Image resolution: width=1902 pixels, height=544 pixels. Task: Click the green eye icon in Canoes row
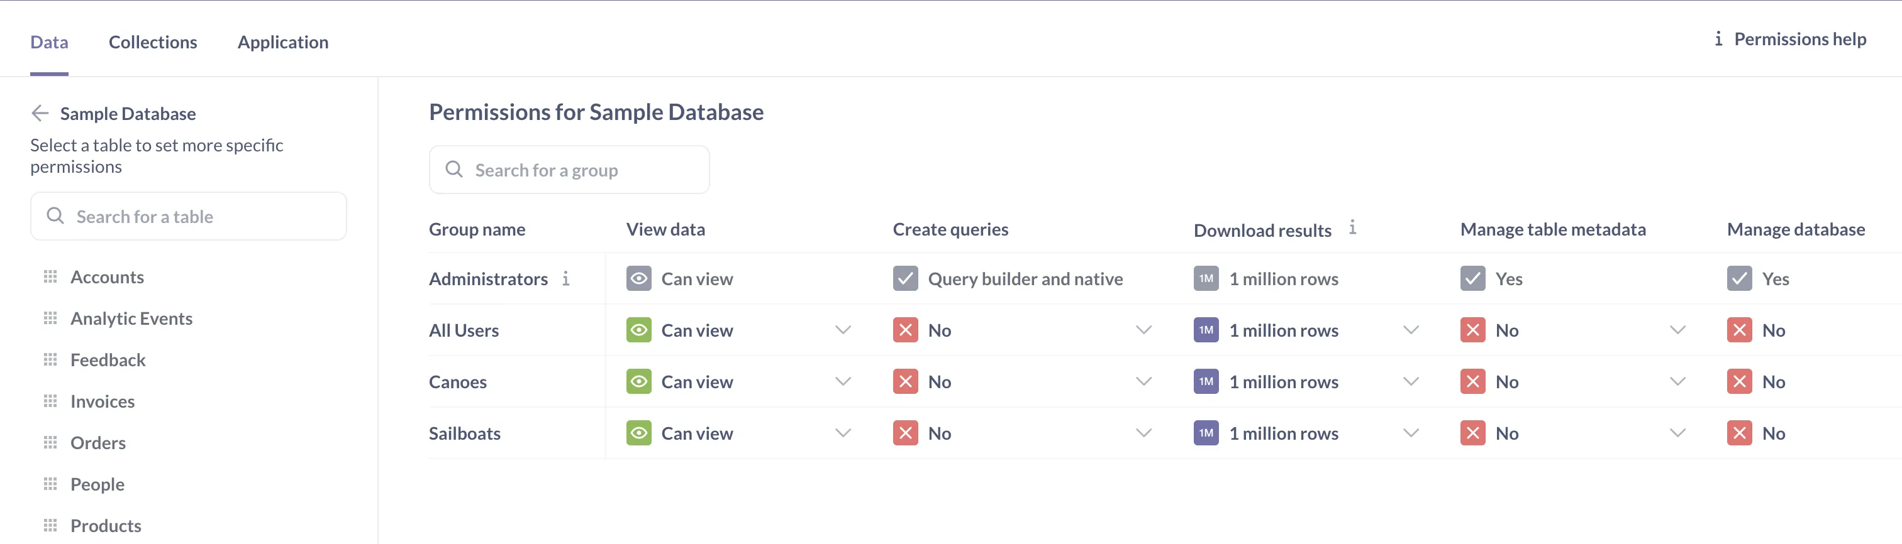point(638,381)
